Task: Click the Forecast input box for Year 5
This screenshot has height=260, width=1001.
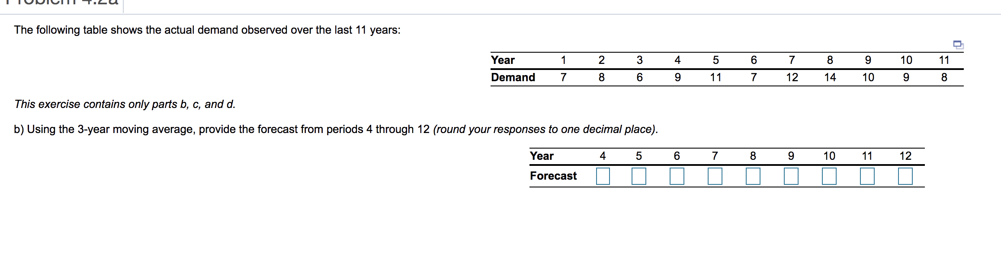Action: 639,176
